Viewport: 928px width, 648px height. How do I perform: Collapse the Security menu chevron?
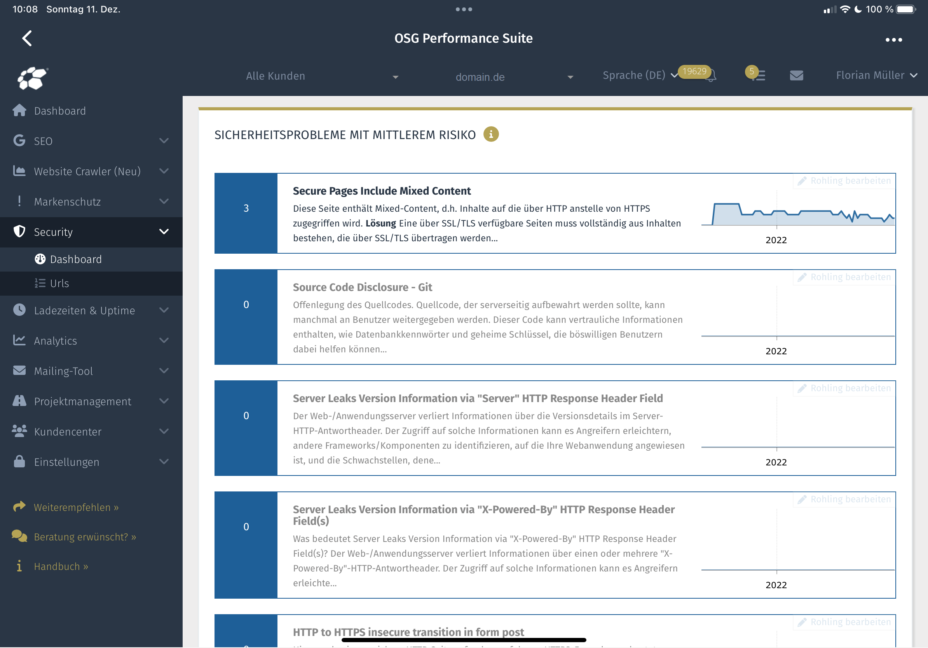click(164, 232)
